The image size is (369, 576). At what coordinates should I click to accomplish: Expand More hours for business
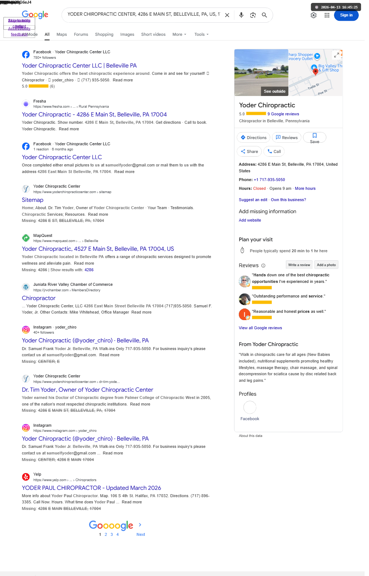tap(305, 189)
